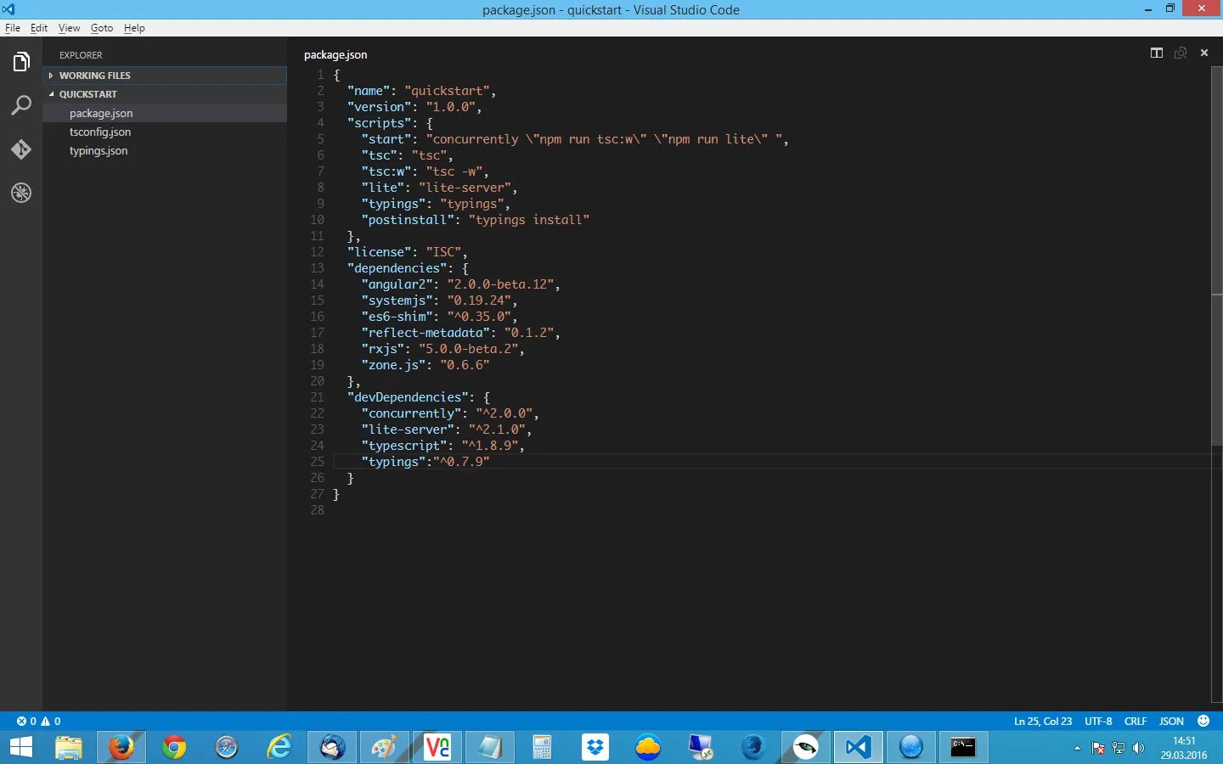Click the "scripts" key on line 4
Screen dimensions: 1223x764
tap(379, 123)
